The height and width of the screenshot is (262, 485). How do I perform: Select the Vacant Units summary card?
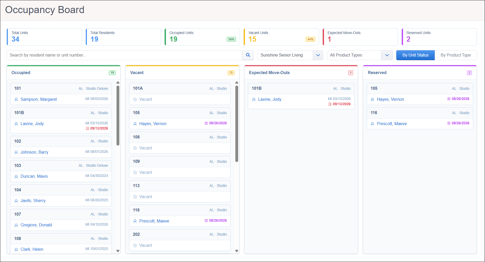[281, 37]
